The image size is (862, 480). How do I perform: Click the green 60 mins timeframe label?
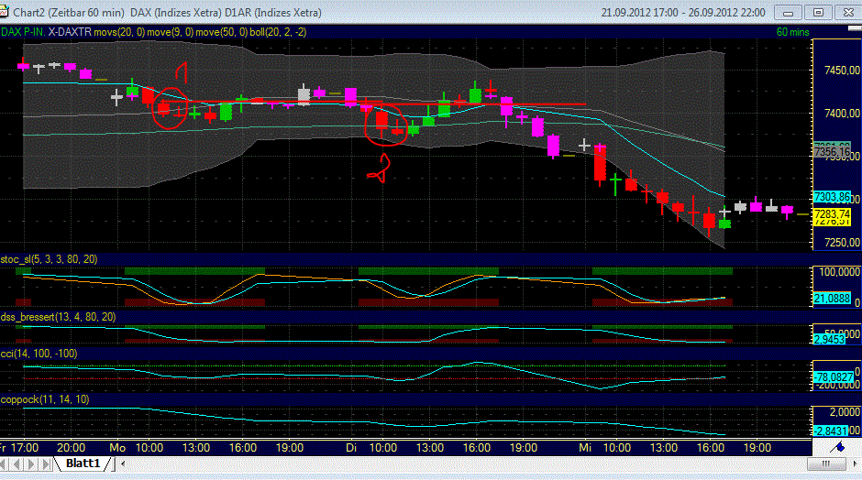pyautogui.click(x=792, y=32)
